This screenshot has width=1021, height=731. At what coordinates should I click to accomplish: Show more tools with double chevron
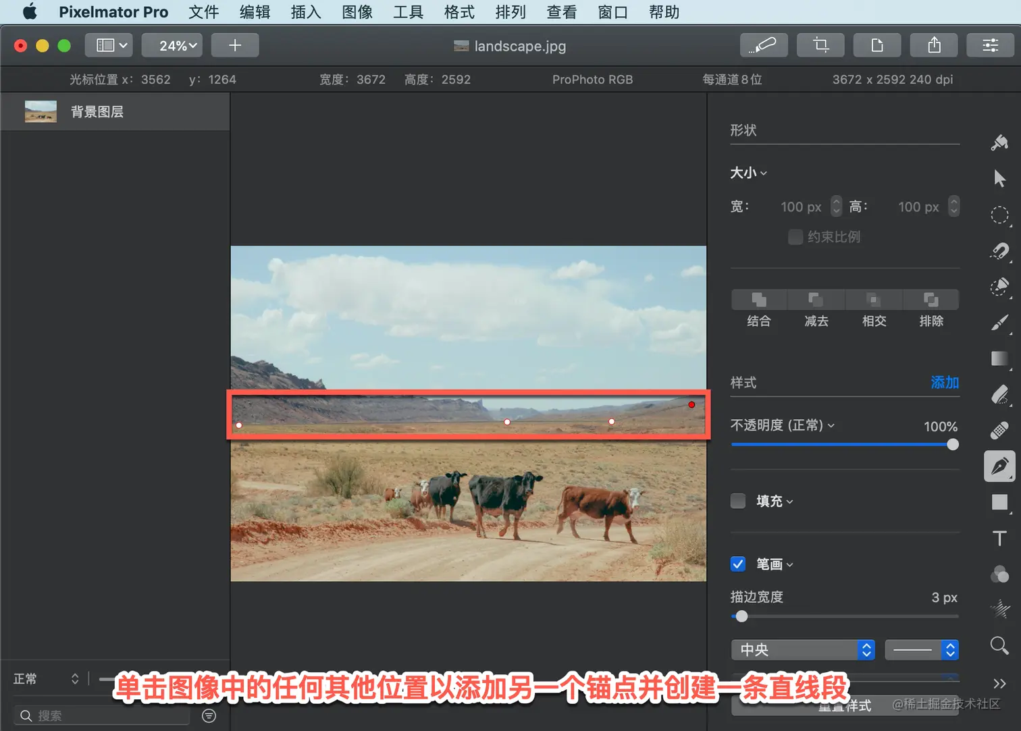999,683
